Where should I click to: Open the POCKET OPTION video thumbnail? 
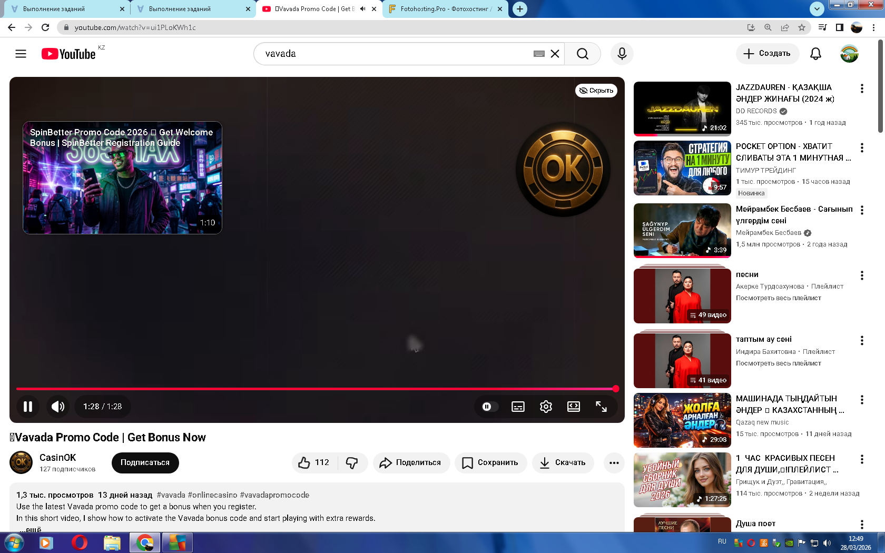(x=682, y=168)
